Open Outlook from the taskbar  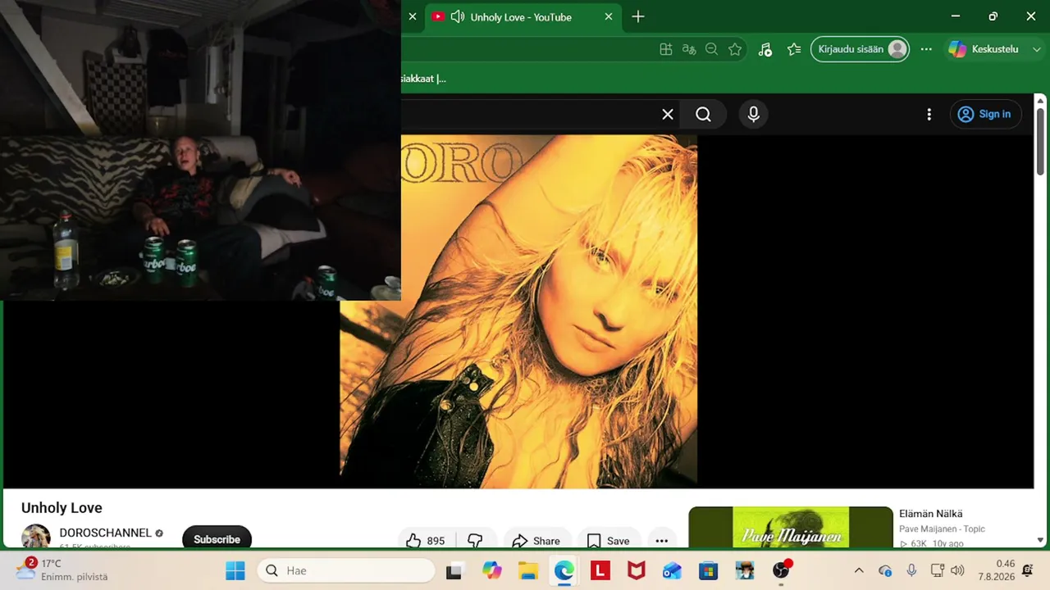pos(673,570)
